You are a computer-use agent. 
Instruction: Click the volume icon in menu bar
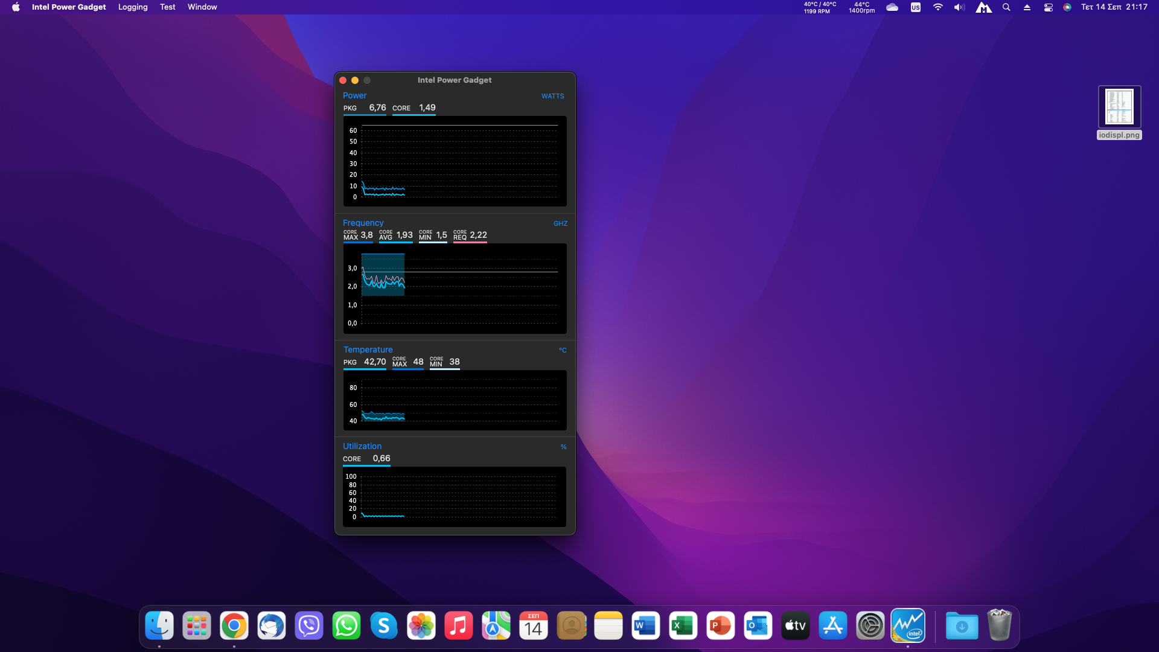tap(959, 7)
